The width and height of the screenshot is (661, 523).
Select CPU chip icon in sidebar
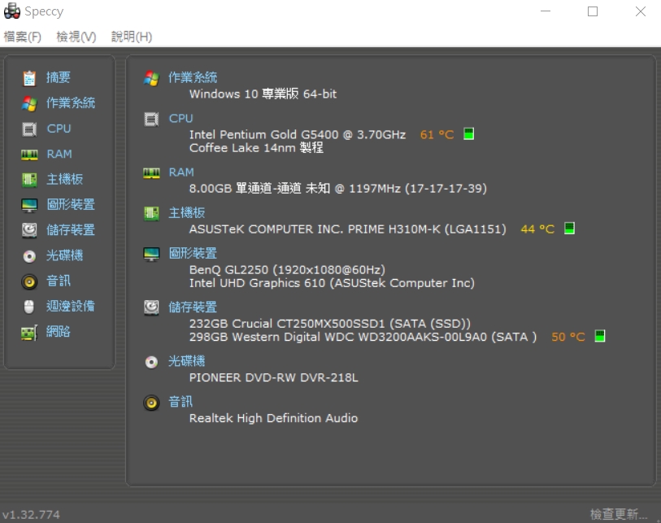click(29, 129)
